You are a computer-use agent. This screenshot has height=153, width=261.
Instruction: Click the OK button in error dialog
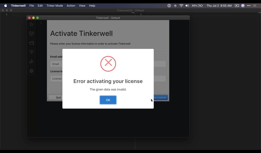(108, 100)
